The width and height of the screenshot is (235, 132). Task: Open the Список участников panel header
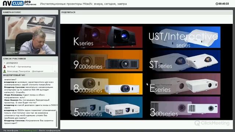[x=30, y=59]
